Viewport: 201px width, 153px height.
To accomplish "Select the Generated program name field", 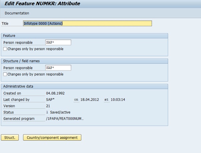I will tap(65, 119).
